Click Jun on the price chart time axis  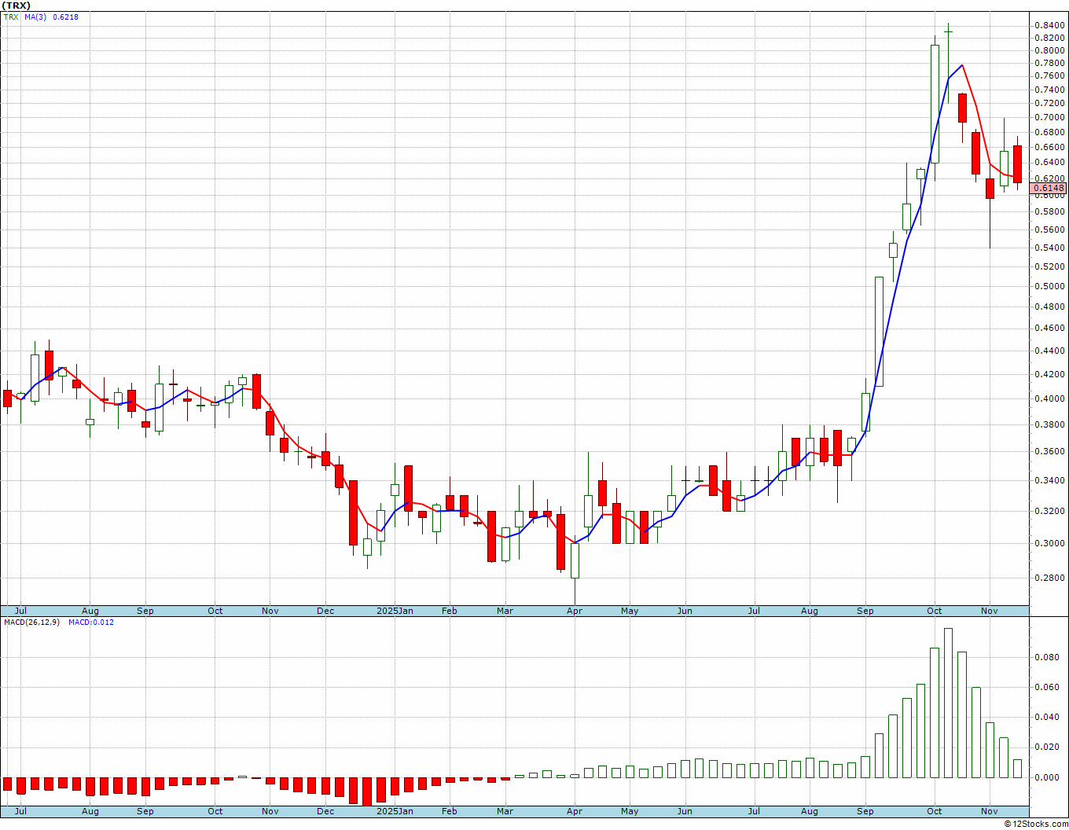[x=685, y=611]
